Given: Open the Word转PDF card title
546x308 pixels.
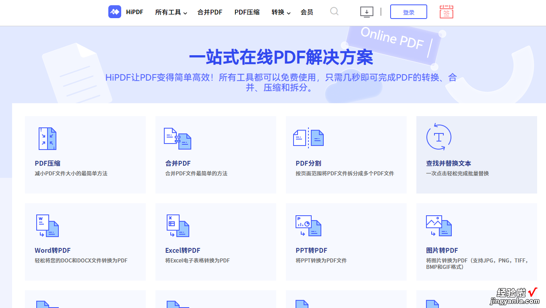Looking at the screenshot, I should [53, 250].
